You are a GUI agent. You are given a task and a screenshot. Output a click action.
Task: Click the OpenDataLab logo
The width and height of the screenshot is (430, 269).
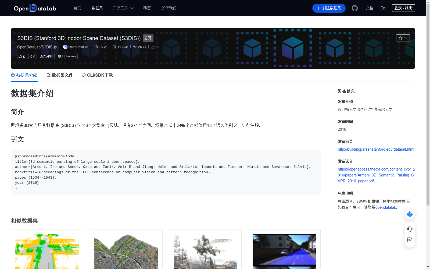pos(35,8)
